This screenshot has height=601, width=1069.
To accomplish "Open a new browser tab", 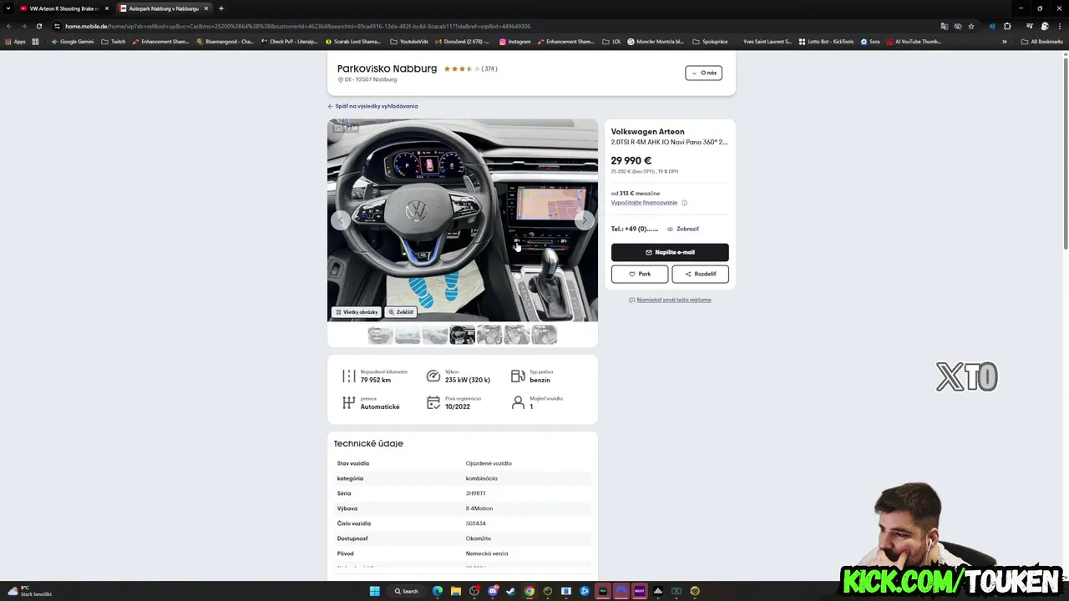I will [221, 8].
